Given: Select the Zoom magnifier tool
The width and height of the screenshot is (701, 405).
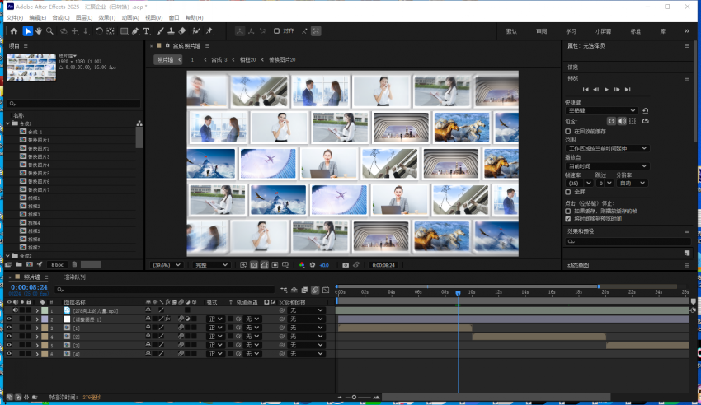Looking at the screenshot, I should pyautogui.click(x=50, y=31).
